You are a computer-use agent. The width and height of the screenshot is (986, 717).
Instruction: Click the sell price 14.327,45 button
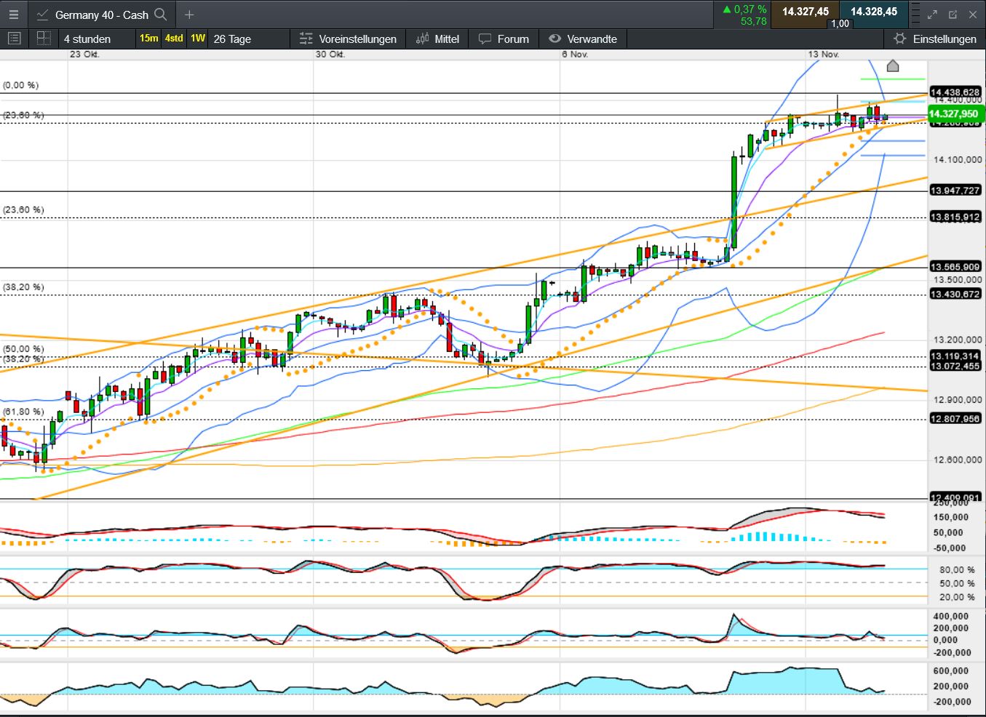point(805,12)
